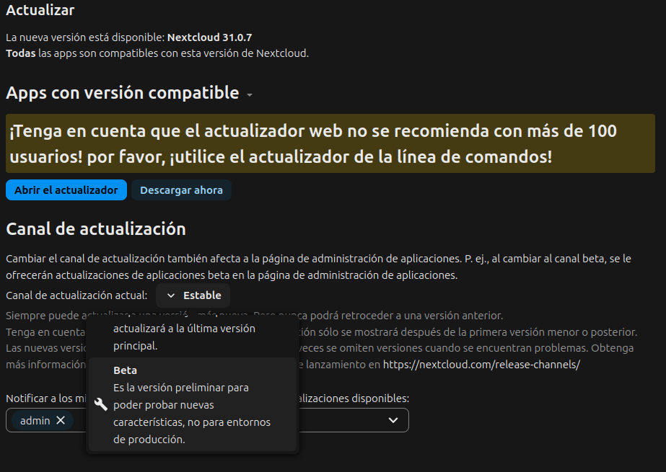
Task: Click Abrir el actualizador button
Action: 66,190
